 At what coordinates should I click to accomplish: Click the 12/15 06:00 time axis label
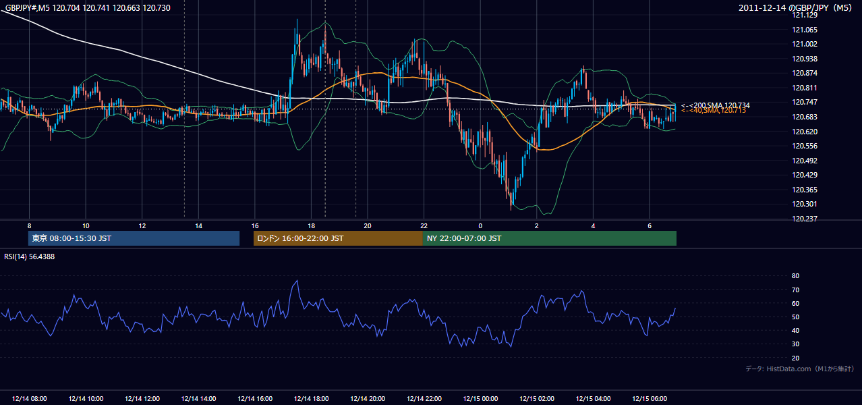point(650,399)
